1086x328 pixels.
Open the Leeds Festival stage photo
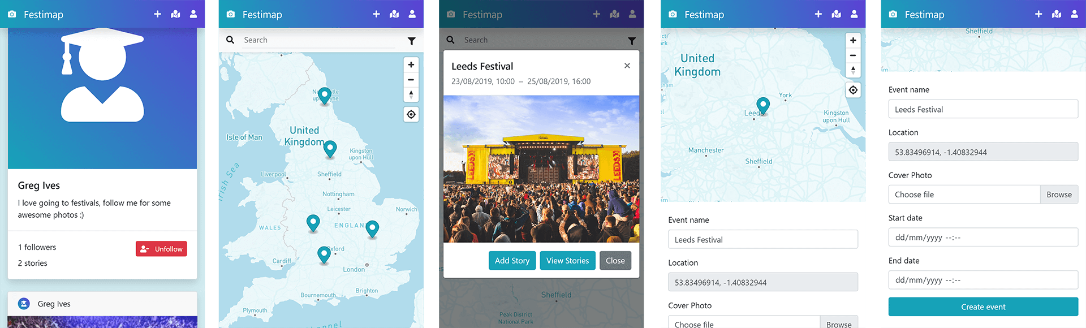click(541, 169)
